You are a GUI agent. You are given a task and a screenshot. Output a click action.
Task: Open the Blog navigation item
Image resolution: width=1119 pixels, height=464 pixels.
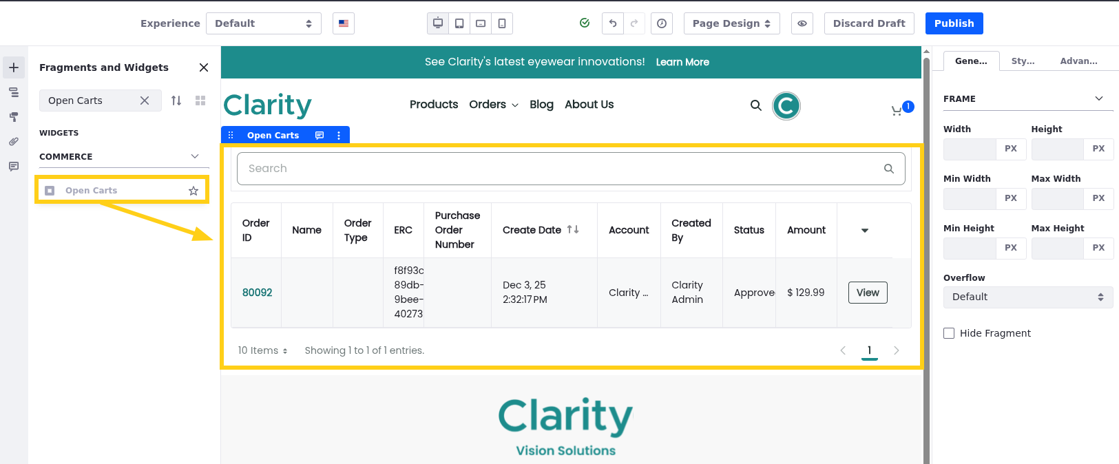(541, 105)
